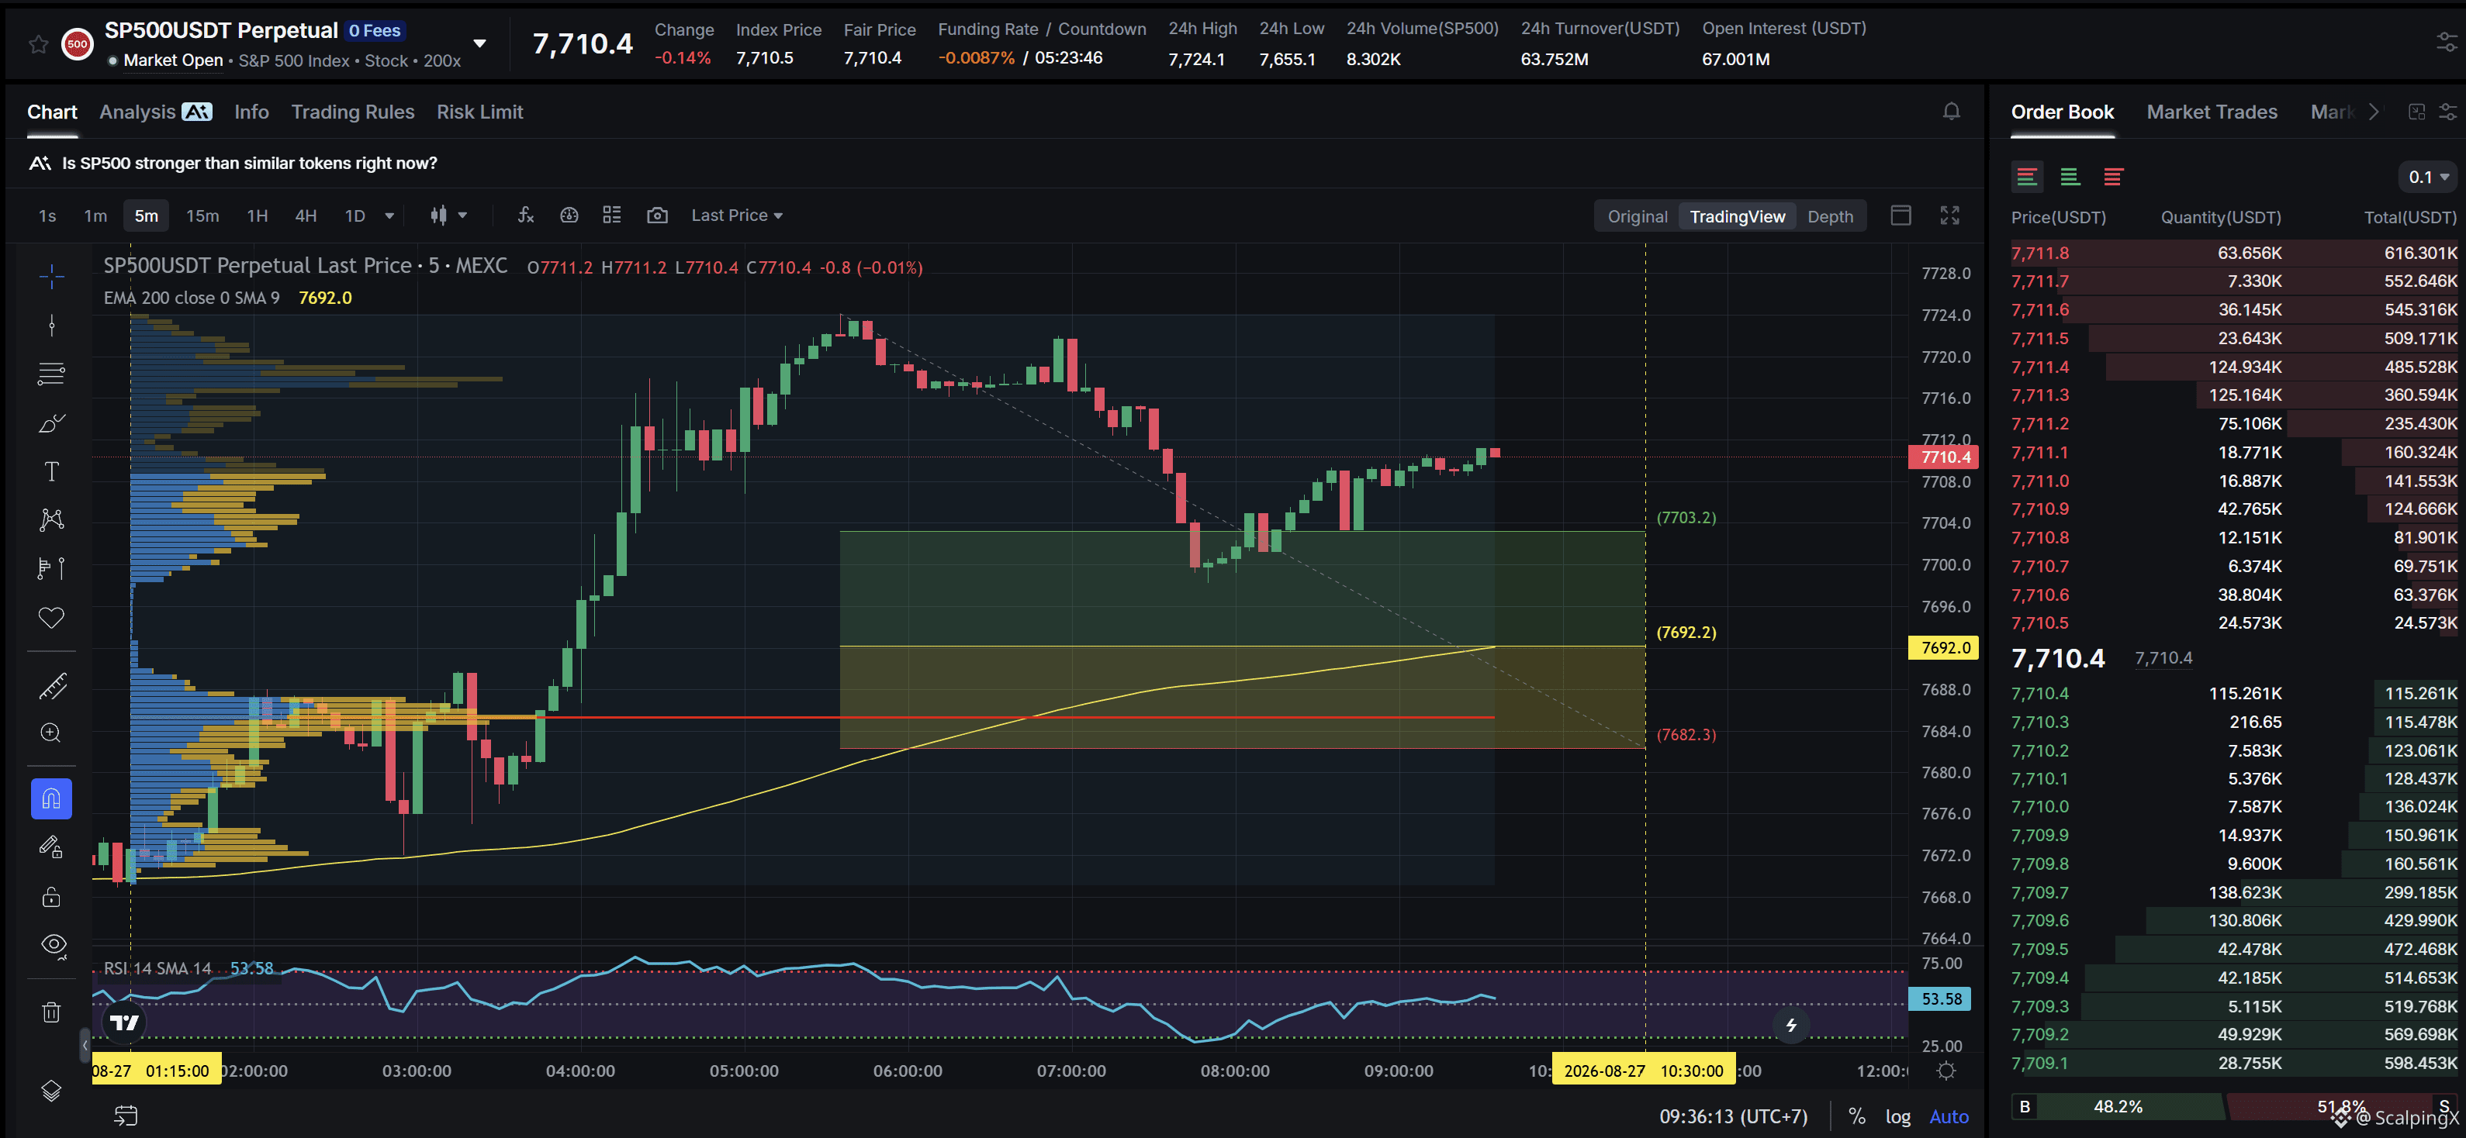
Task: Remove drawings with trash icon
Action: coord(52,1012)
